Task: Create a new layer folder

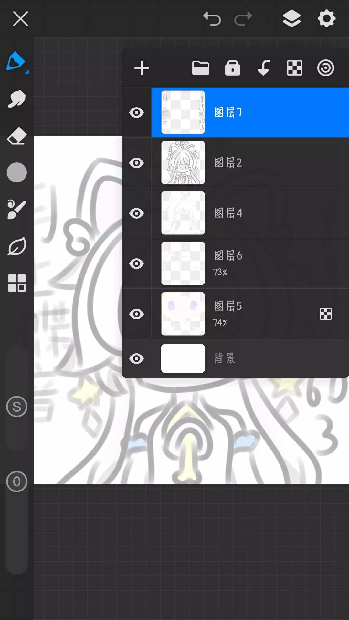Action: point(201,68)
